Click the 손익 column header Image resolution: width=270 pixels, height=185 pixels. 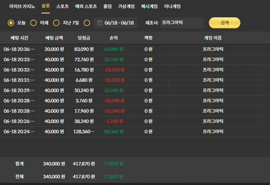pos(113,38)
